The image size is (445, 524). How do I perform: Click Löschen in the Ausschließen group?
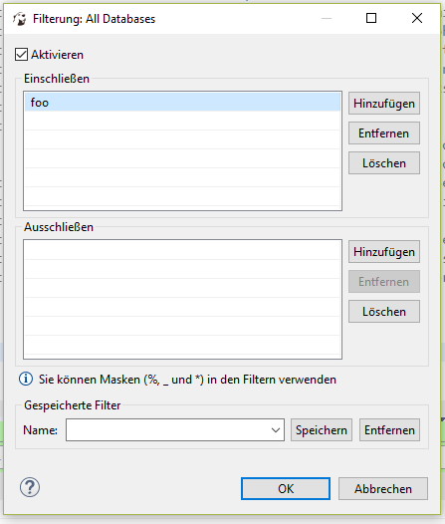[x=384, y=312]
